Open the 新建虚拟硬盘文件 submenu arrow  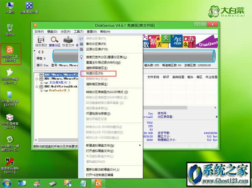coord(140,146)
